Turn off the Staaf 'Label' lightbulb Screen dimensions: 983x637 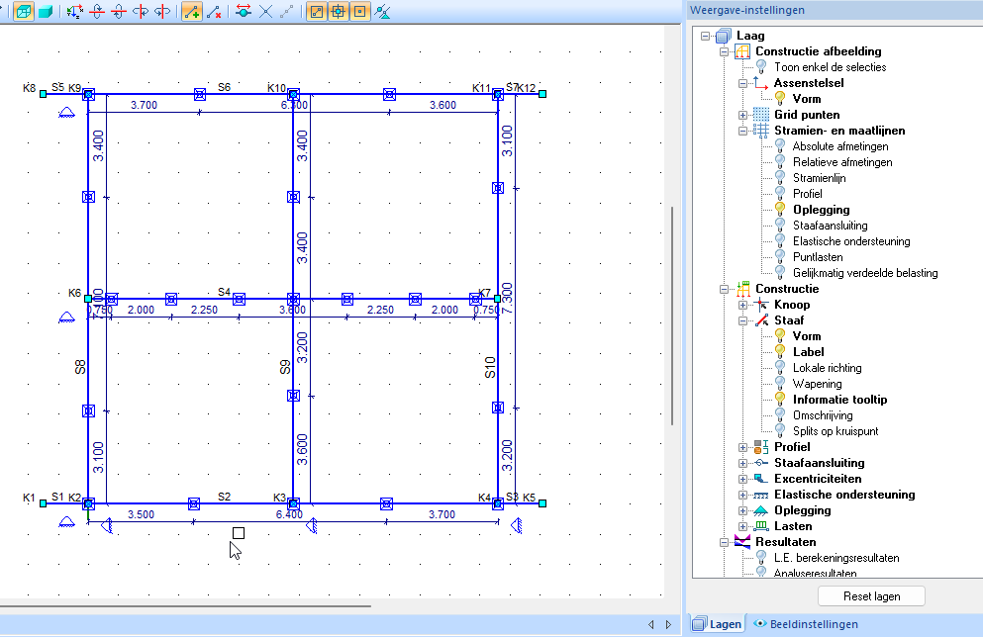pos(780,351)
